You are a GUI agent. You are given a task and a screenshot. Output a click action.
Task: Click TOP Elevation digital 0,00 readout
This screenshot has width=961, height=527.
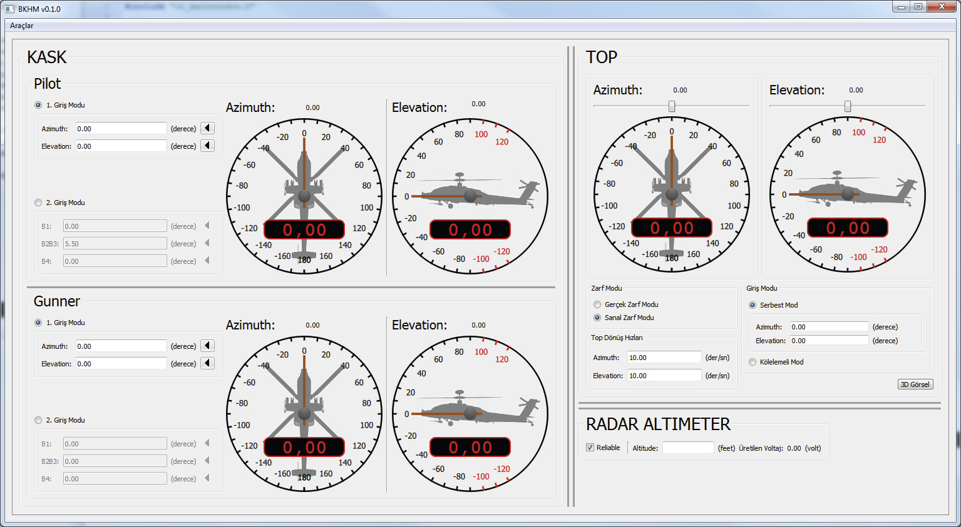pyautogui.click(x=848, y=228)
